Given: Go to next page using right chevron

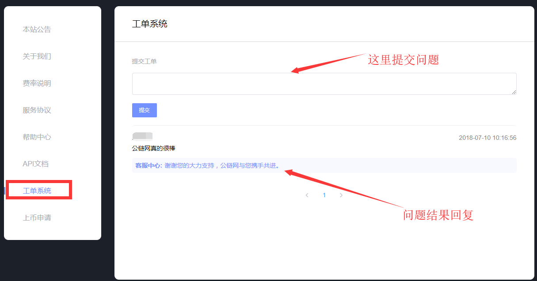Looking at the screenshot, I should [341, 195].
